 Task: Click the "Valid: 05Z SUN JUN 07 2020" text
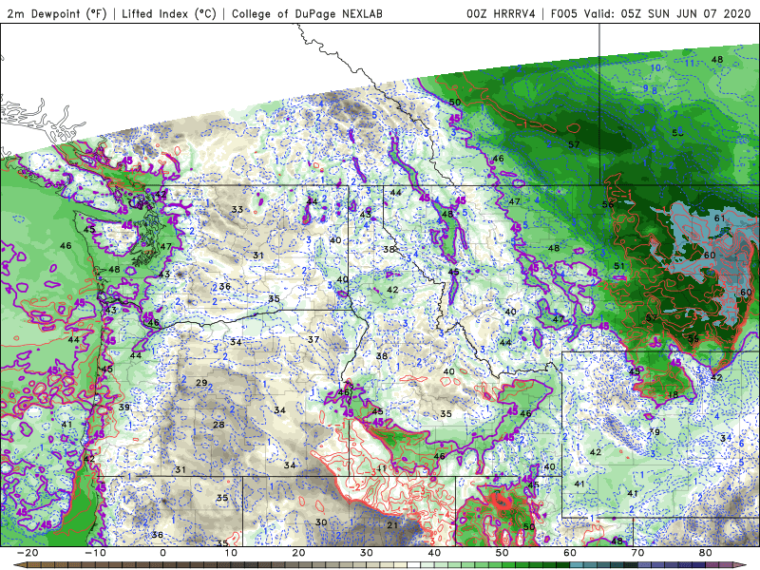[x=667, y=13]
